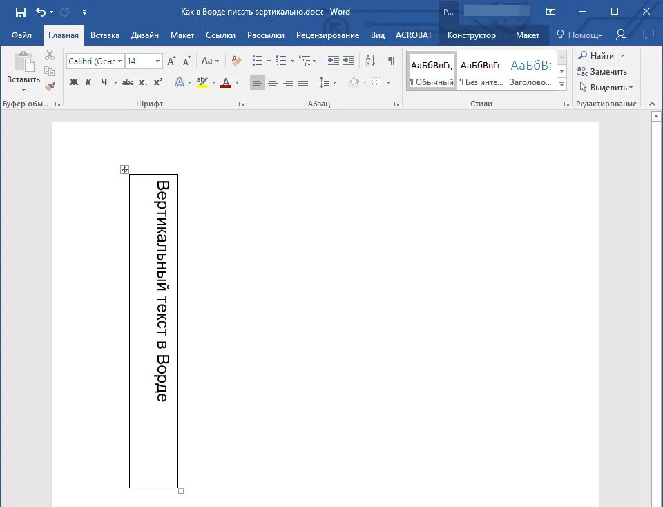This screenshot has width=663, height=507.
Task: Click the Найти button
Action: tap(596, 56)
